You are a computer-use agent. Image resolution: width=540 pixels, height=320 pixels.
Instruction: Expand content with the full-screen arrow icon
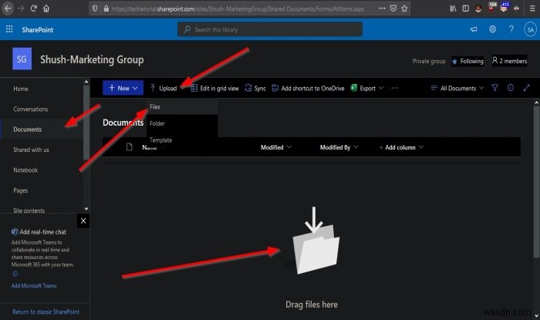(x=526, y=88)
